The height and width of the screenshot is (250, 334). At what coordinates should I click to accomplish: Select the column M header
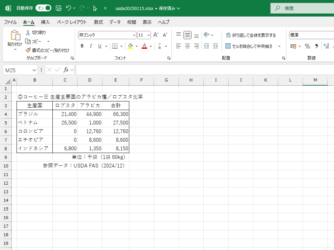pyautogui.click(x=315, y=80)
